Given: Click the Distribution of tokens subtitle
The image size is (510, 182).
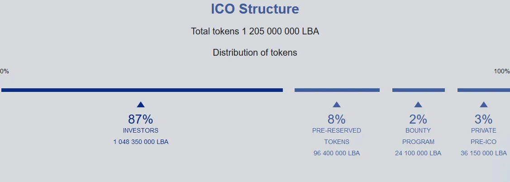Looking at the screenshot, I should tap(255, 53).
